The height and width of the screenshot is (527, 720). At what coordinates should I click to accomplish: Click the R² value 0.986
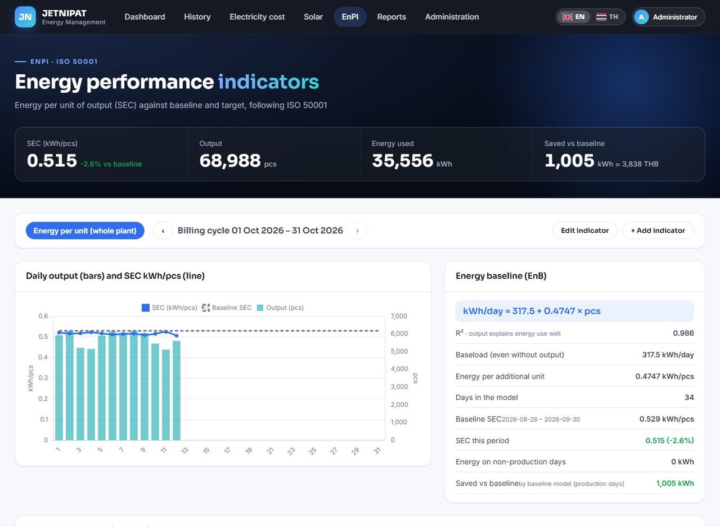coord(683,333)
